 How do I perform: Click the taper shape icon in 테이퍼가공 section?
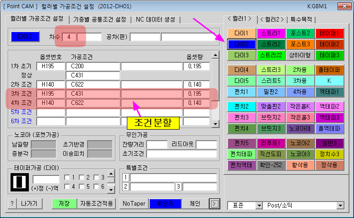(20, 182)
